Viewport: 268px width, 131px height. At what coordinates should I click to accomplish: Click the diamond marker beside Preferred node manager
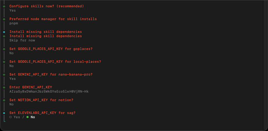(x=4, y=19)
